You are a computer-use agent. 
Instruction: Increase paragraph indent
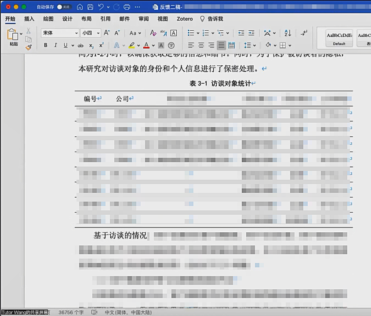[251, 33]
